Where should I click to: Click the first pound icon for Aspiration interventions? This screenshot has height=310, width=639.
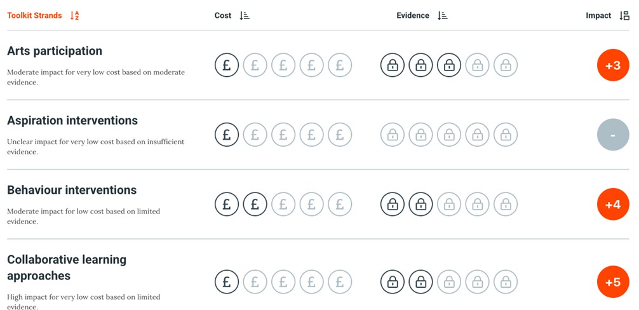(x=227, y=135)
